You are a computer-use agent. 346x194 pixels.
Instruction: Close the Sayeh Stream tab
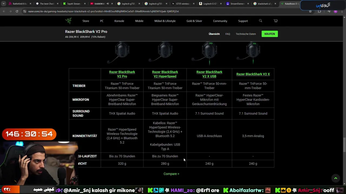[x=85, y=4]
